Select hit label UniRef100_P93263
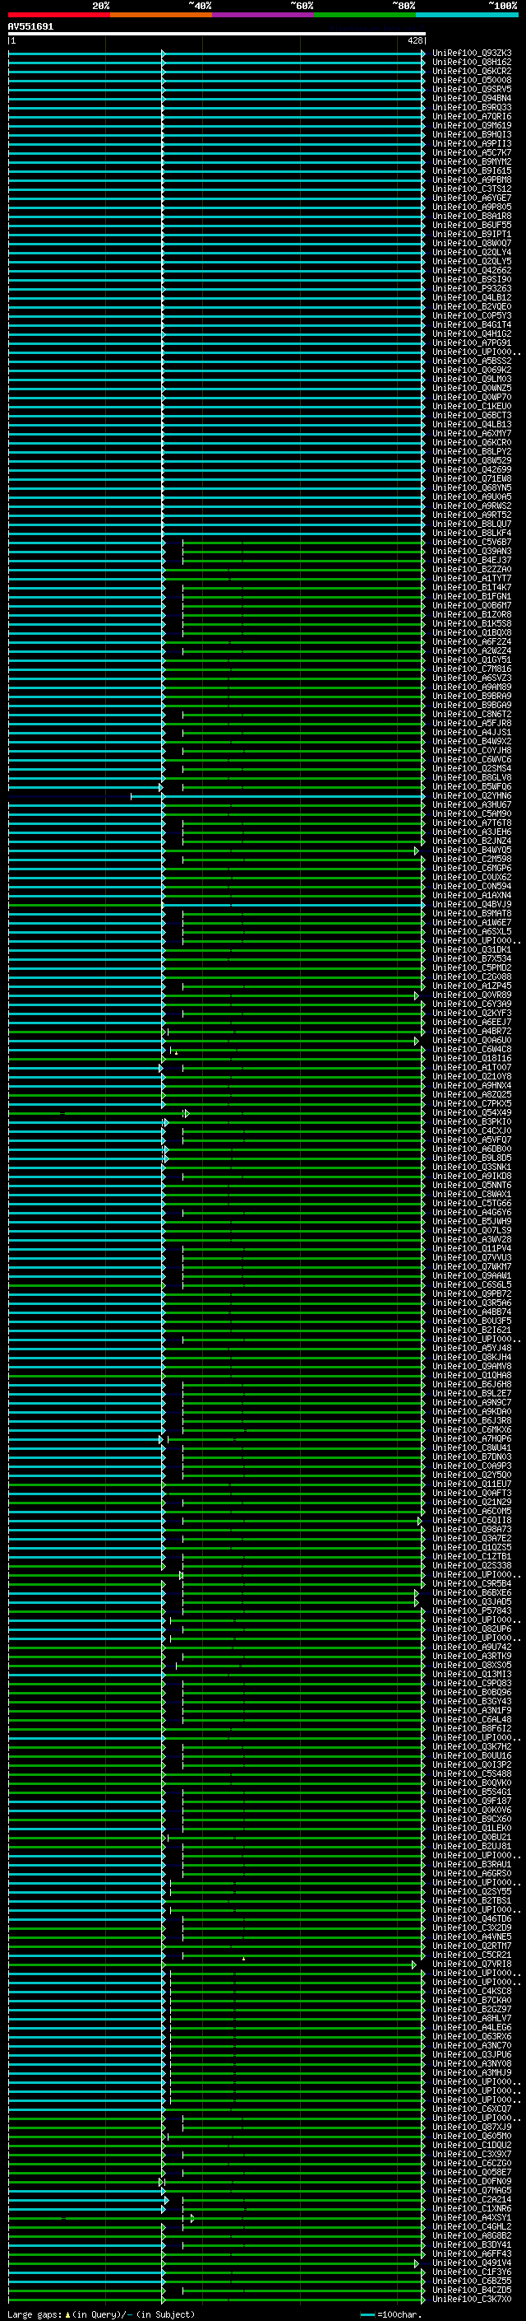 tap(472, 289)
